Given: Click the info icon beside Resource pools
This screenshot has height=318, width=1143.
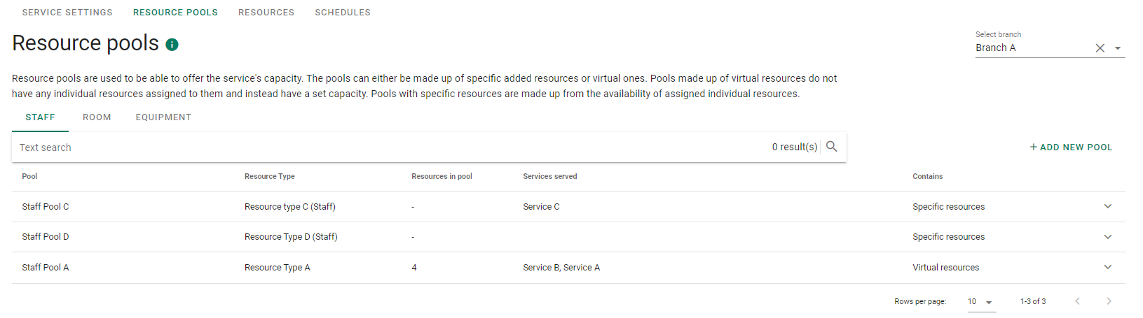Looking at the screenshot, I should [172, 45].
